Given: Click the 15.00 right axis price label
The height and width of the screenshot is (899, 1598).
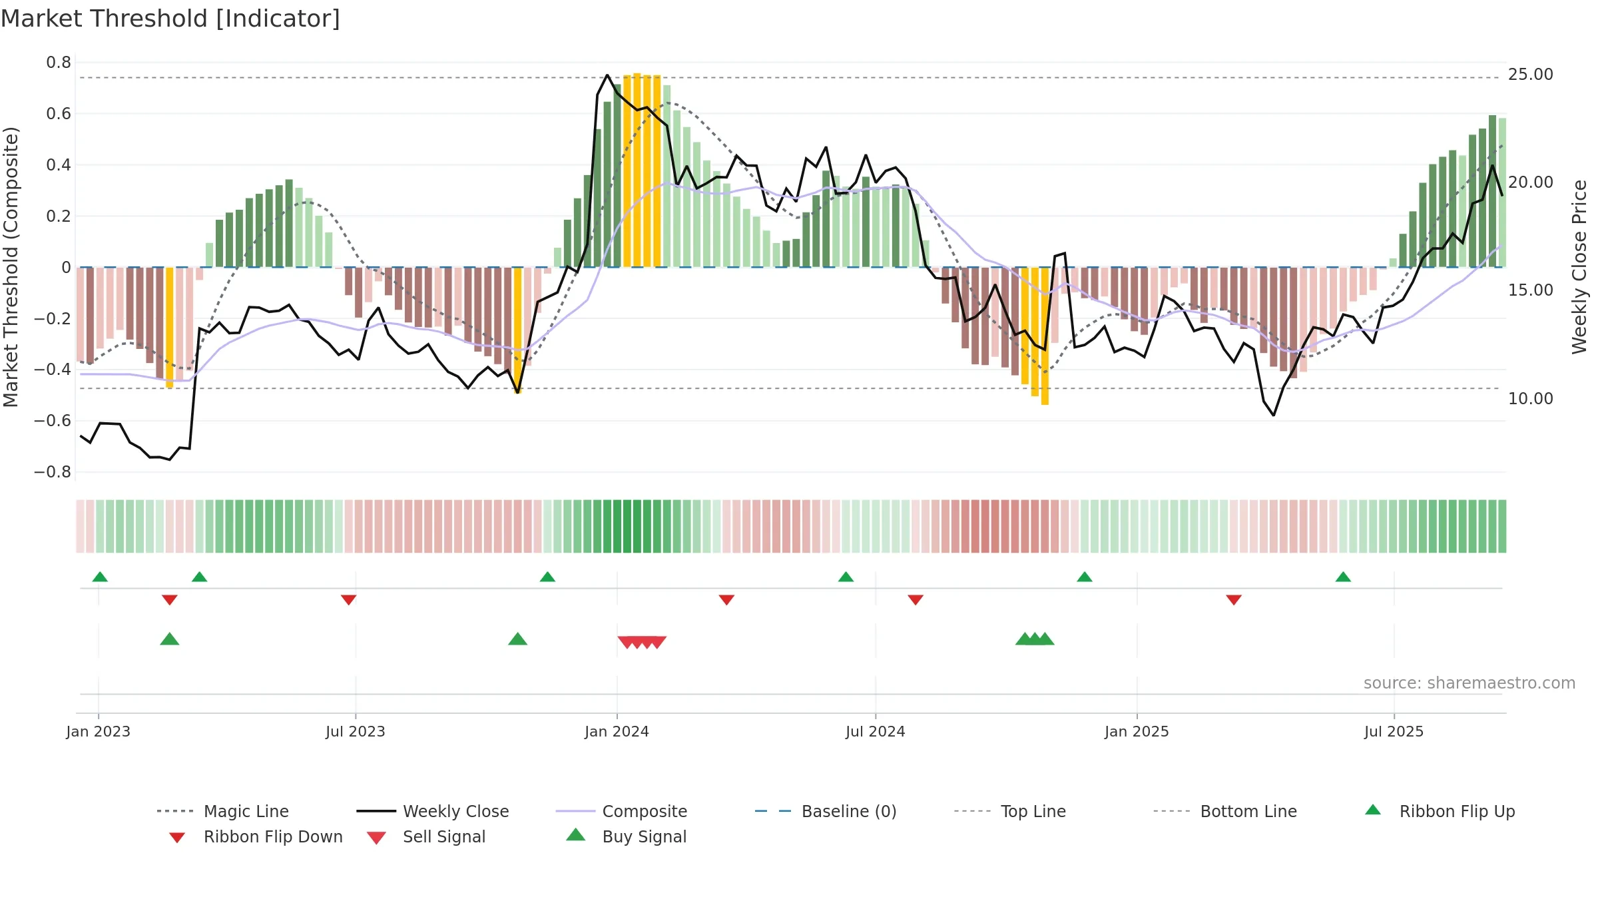Looking at the screenshot, I should click(x=1531, y=290).
